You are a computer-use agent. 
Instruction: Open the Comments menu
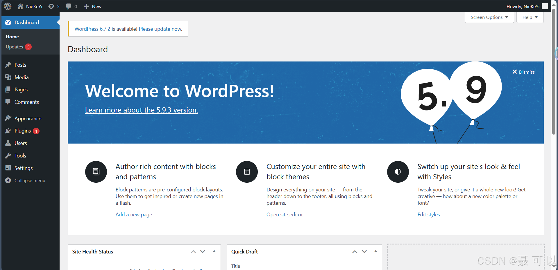[31, 102]
